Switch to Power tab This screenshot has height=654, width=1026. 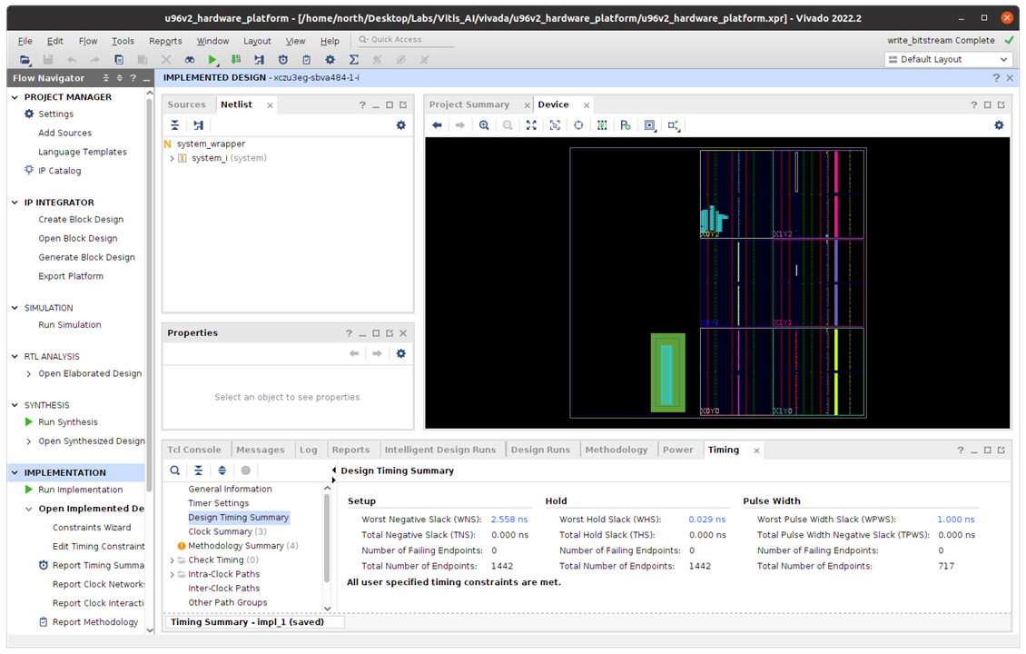click(x=678, y=450)
